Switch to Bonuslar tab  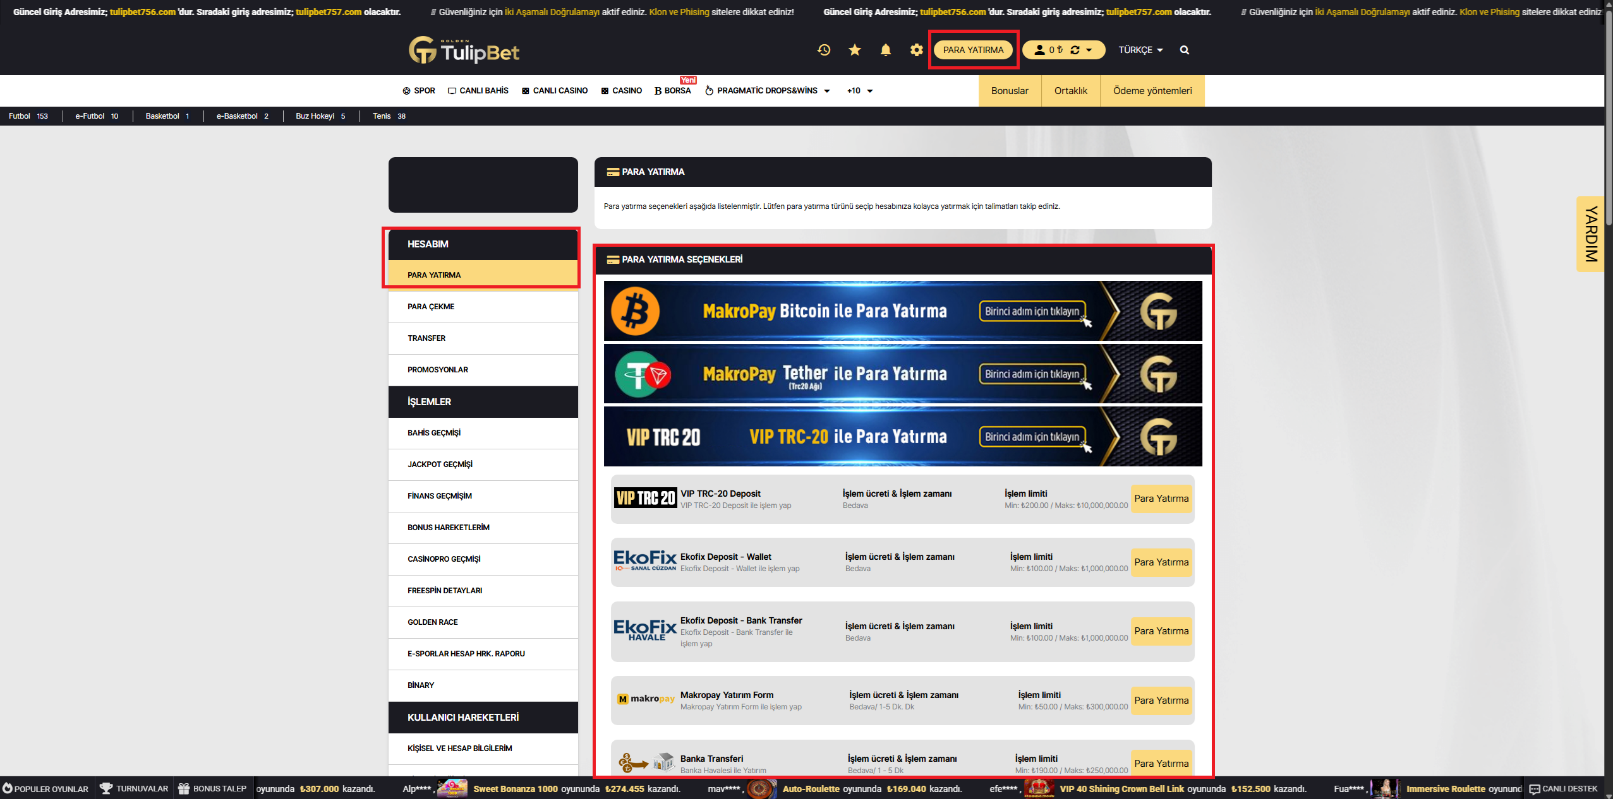[x=1010, y=91]
